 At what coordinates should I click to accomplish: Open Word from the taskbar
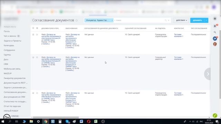(81, 122)
